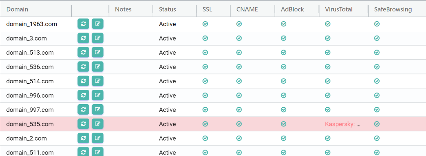Image resolution: width=426 pixels, height=156 pixels.
Task: Edit the domain_513.com entry
Action: (98, 52)
